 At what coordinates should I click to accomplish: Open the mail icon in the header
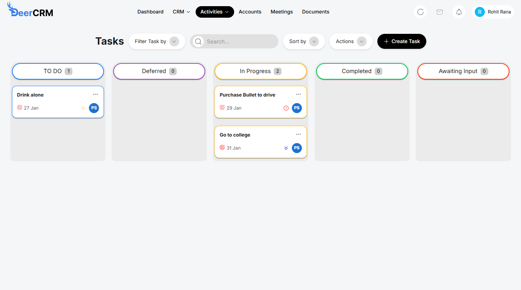click(439, 12)
